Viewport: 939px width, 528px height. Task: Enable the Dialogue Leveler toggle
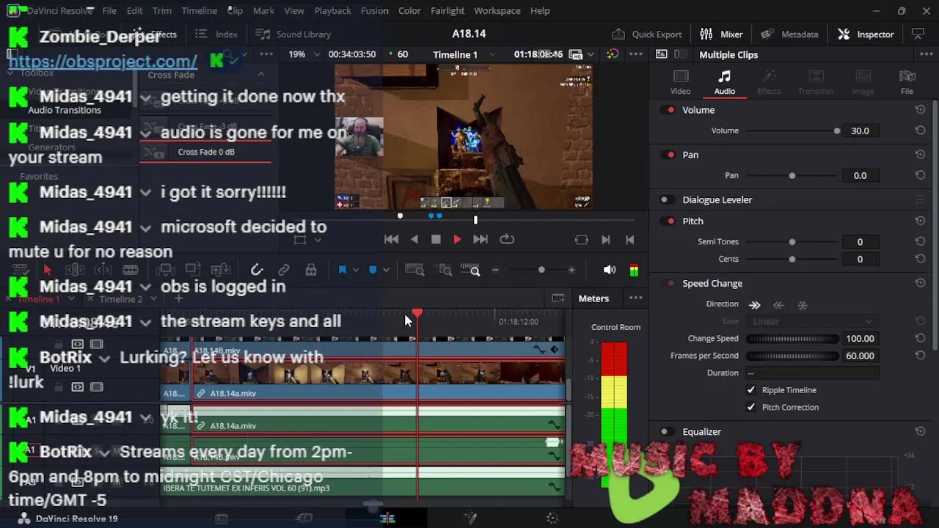(x=666, y=199)
